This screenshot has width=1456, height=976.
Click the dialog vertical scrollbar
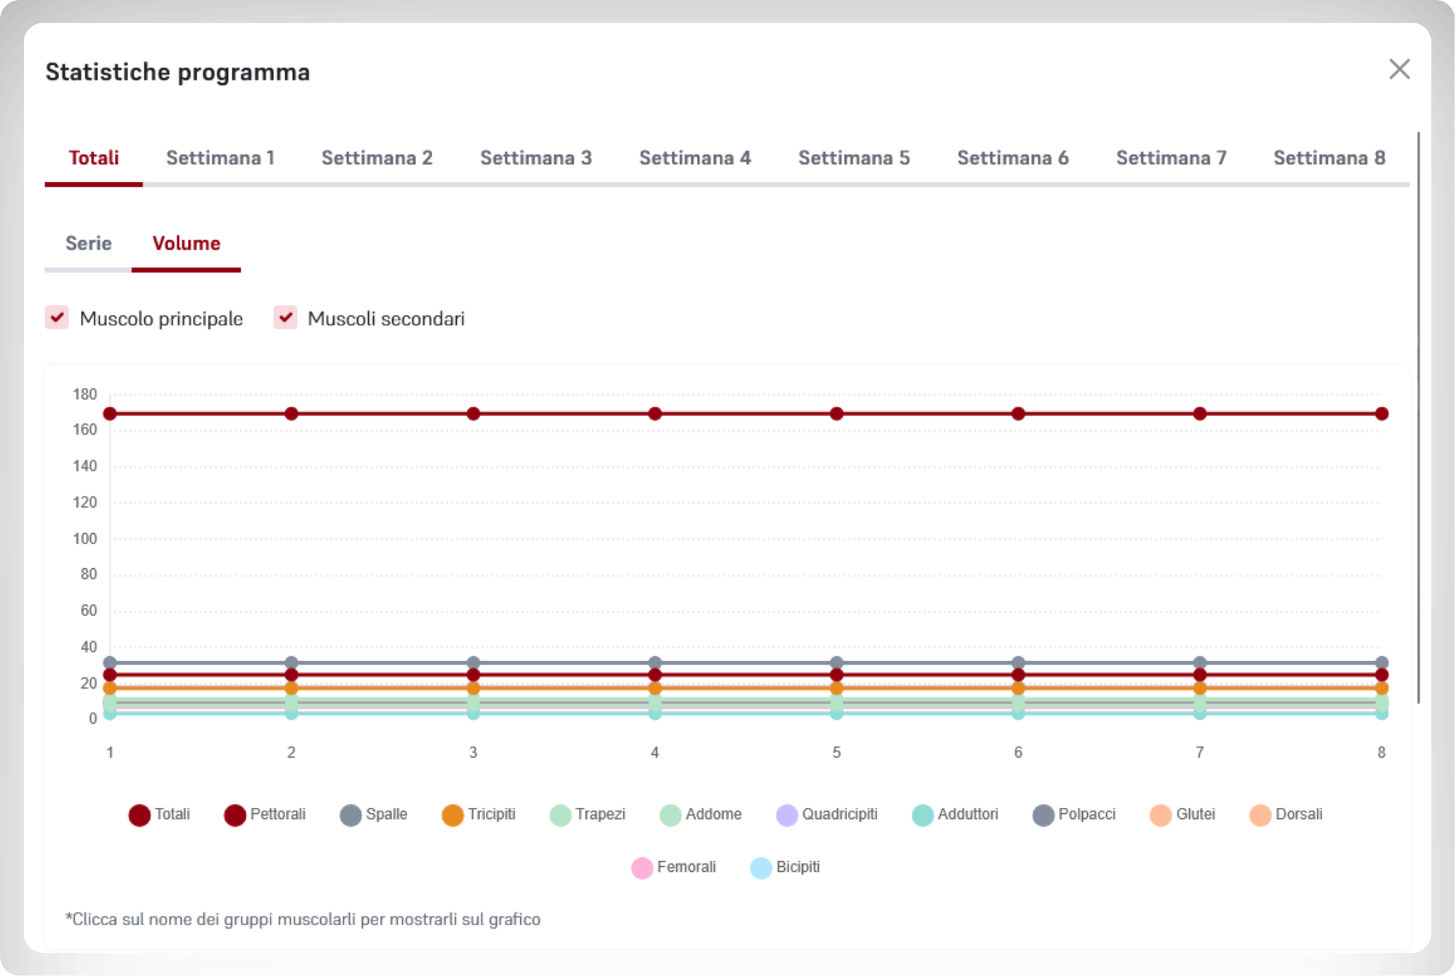[x=1418, y=417]
